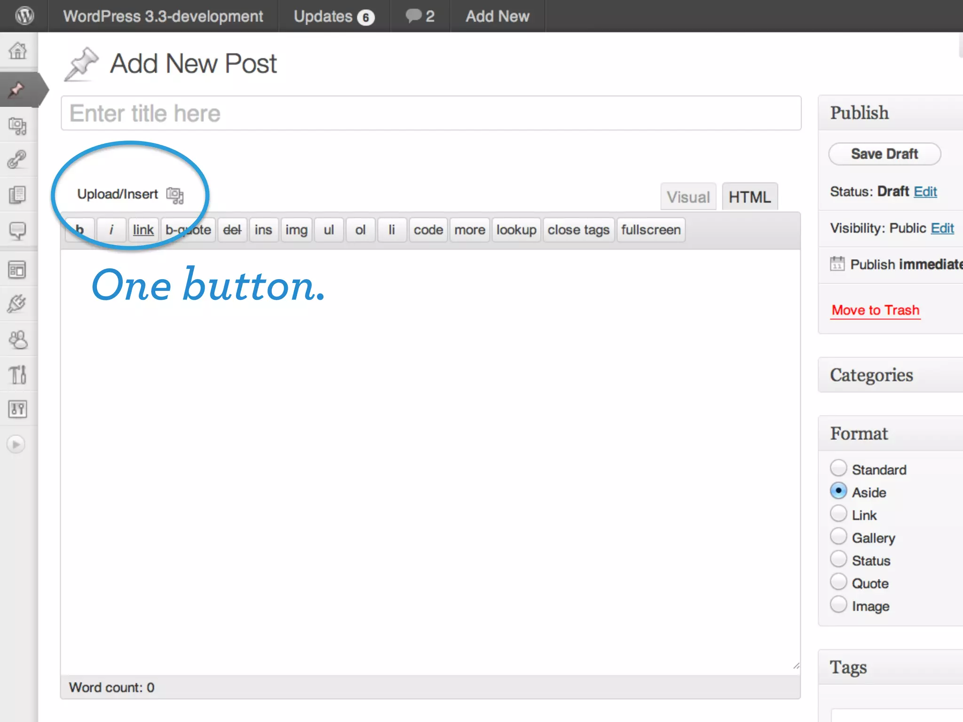This screenshot has height=722, width=963.
Task: Open the Comments bubble sidebar icon
Action: (x=18, y=230)
